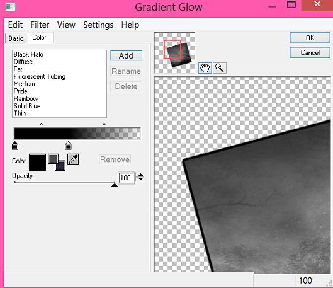Viewport: 333px width, 288px height.
Task: Decrease opacity with the down arrow
Action: 140,179
